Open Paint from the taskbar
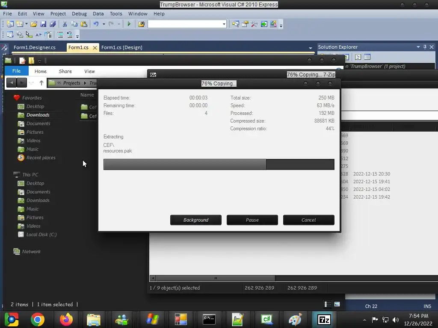The width and height of the screenshot is (438, 328). pyautogui.click(x=295, y=319)
